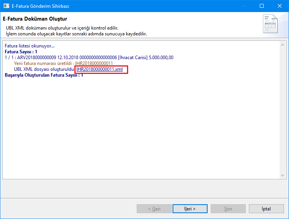
Task: Click the İleri > button
Action: click(190, 209)
